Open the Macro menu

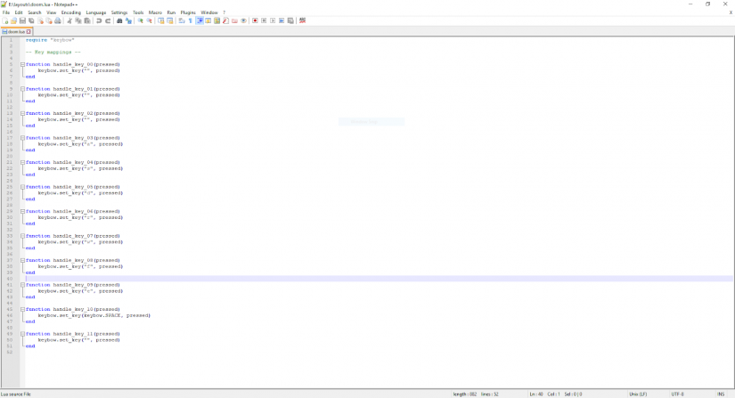click(155, 12)
